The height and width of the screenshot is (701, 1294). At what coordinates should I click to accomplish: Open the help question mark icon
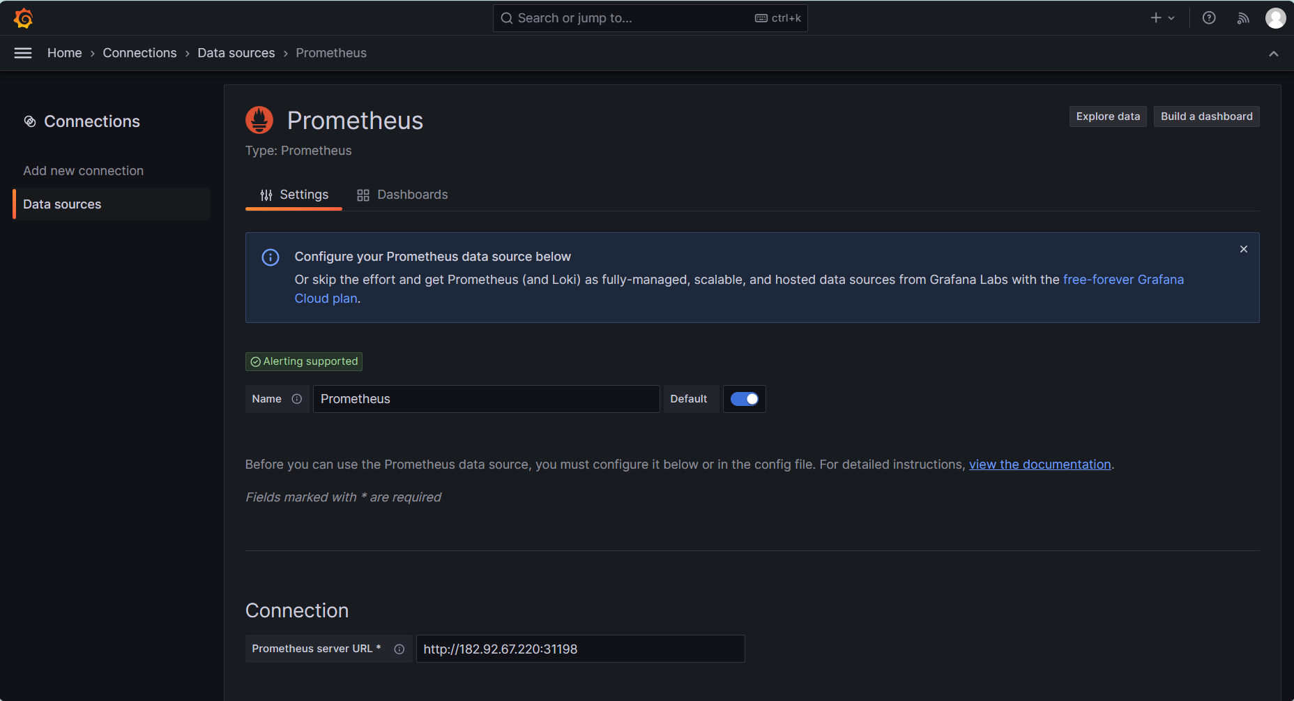point(1209,18)
